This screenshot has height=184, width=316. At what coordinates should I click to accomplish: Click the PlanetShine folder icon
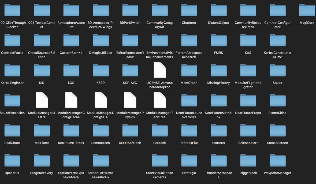tap(277, 100)
